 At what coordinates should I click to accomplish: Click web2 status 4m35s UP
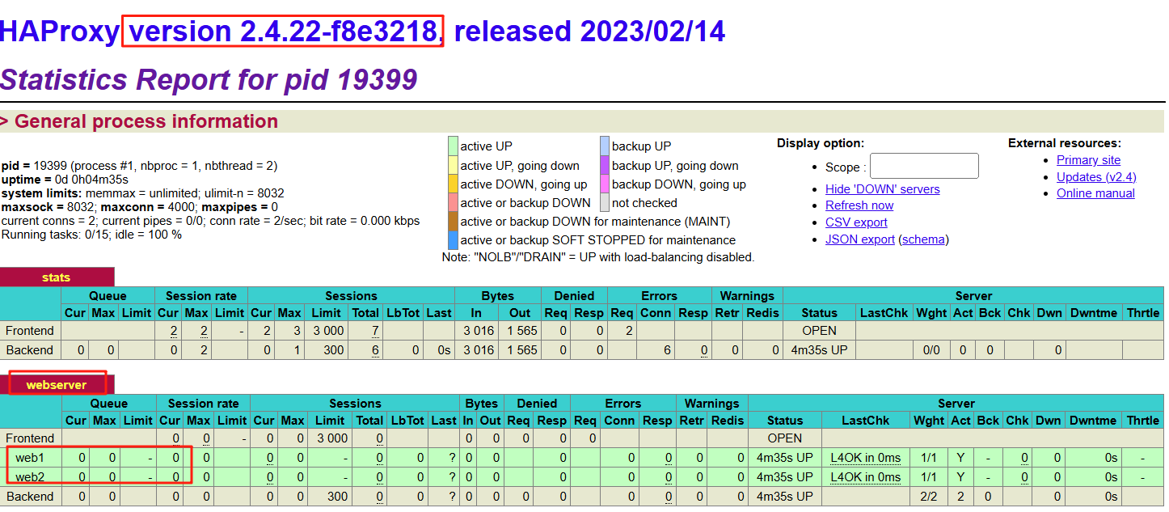click(x=784, y=476)
